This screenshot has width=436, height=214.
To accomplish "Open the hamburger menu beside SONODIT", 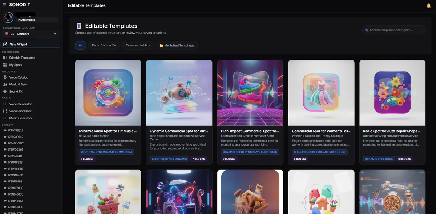I will click(4, 5).
